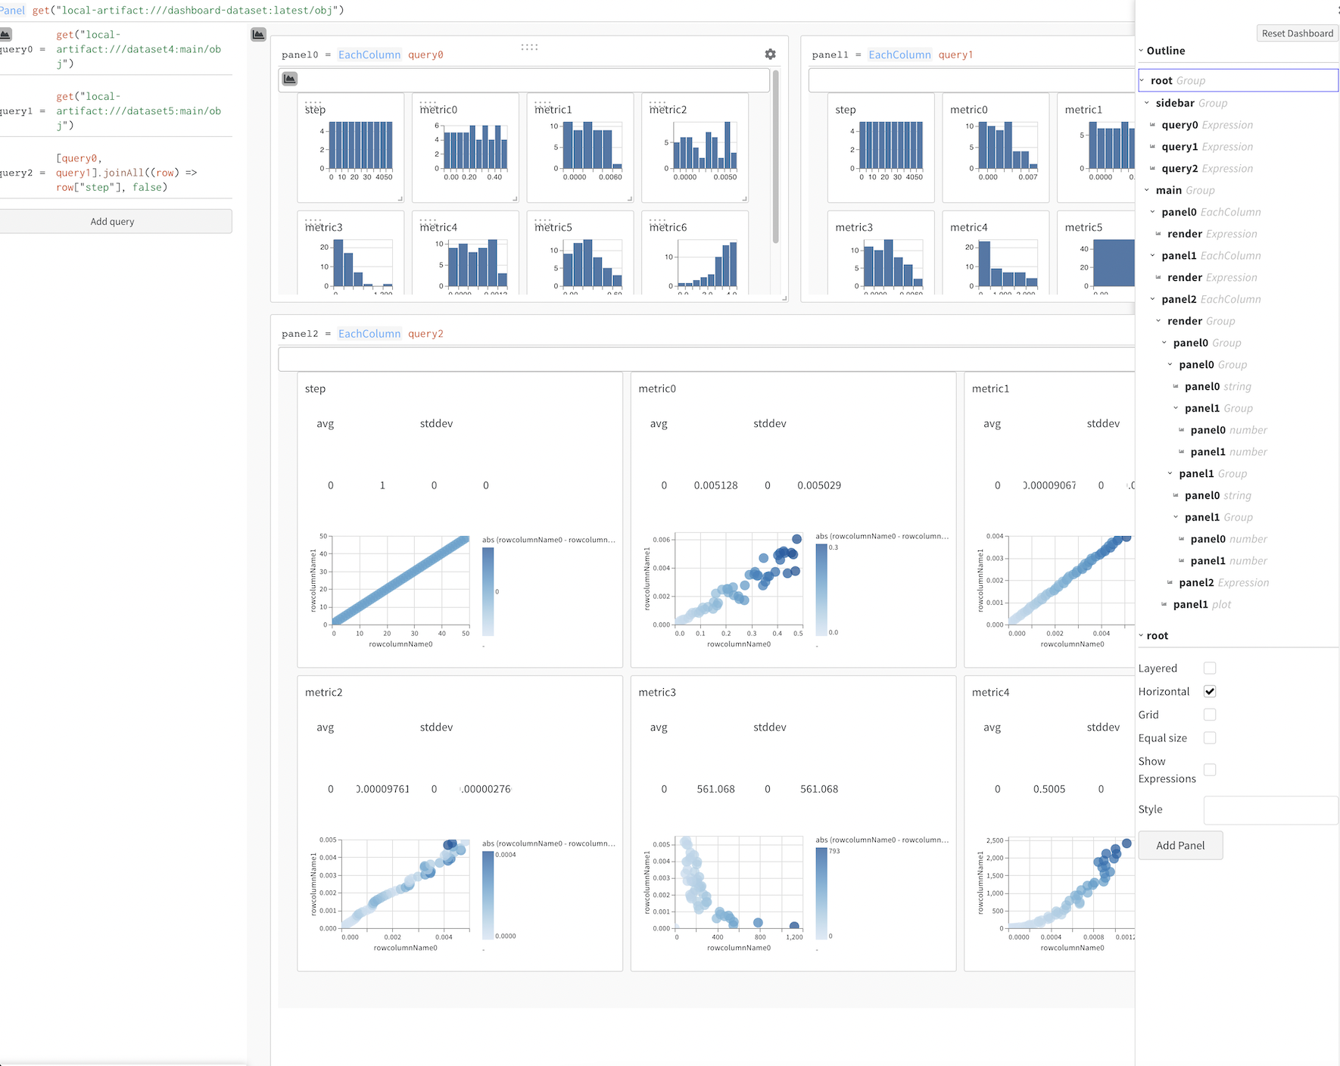The height and width of the screenshot is (1066, 1340).
Task: Grab the drag dots on panel0 metric6 histogram
Action: 658,220
